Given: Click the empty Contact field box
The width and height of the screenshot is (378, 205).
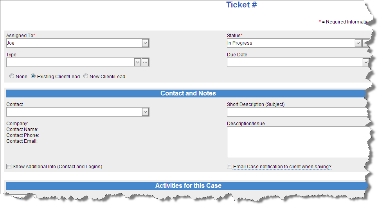Looking at the screenshot, I should coord(74,112).
